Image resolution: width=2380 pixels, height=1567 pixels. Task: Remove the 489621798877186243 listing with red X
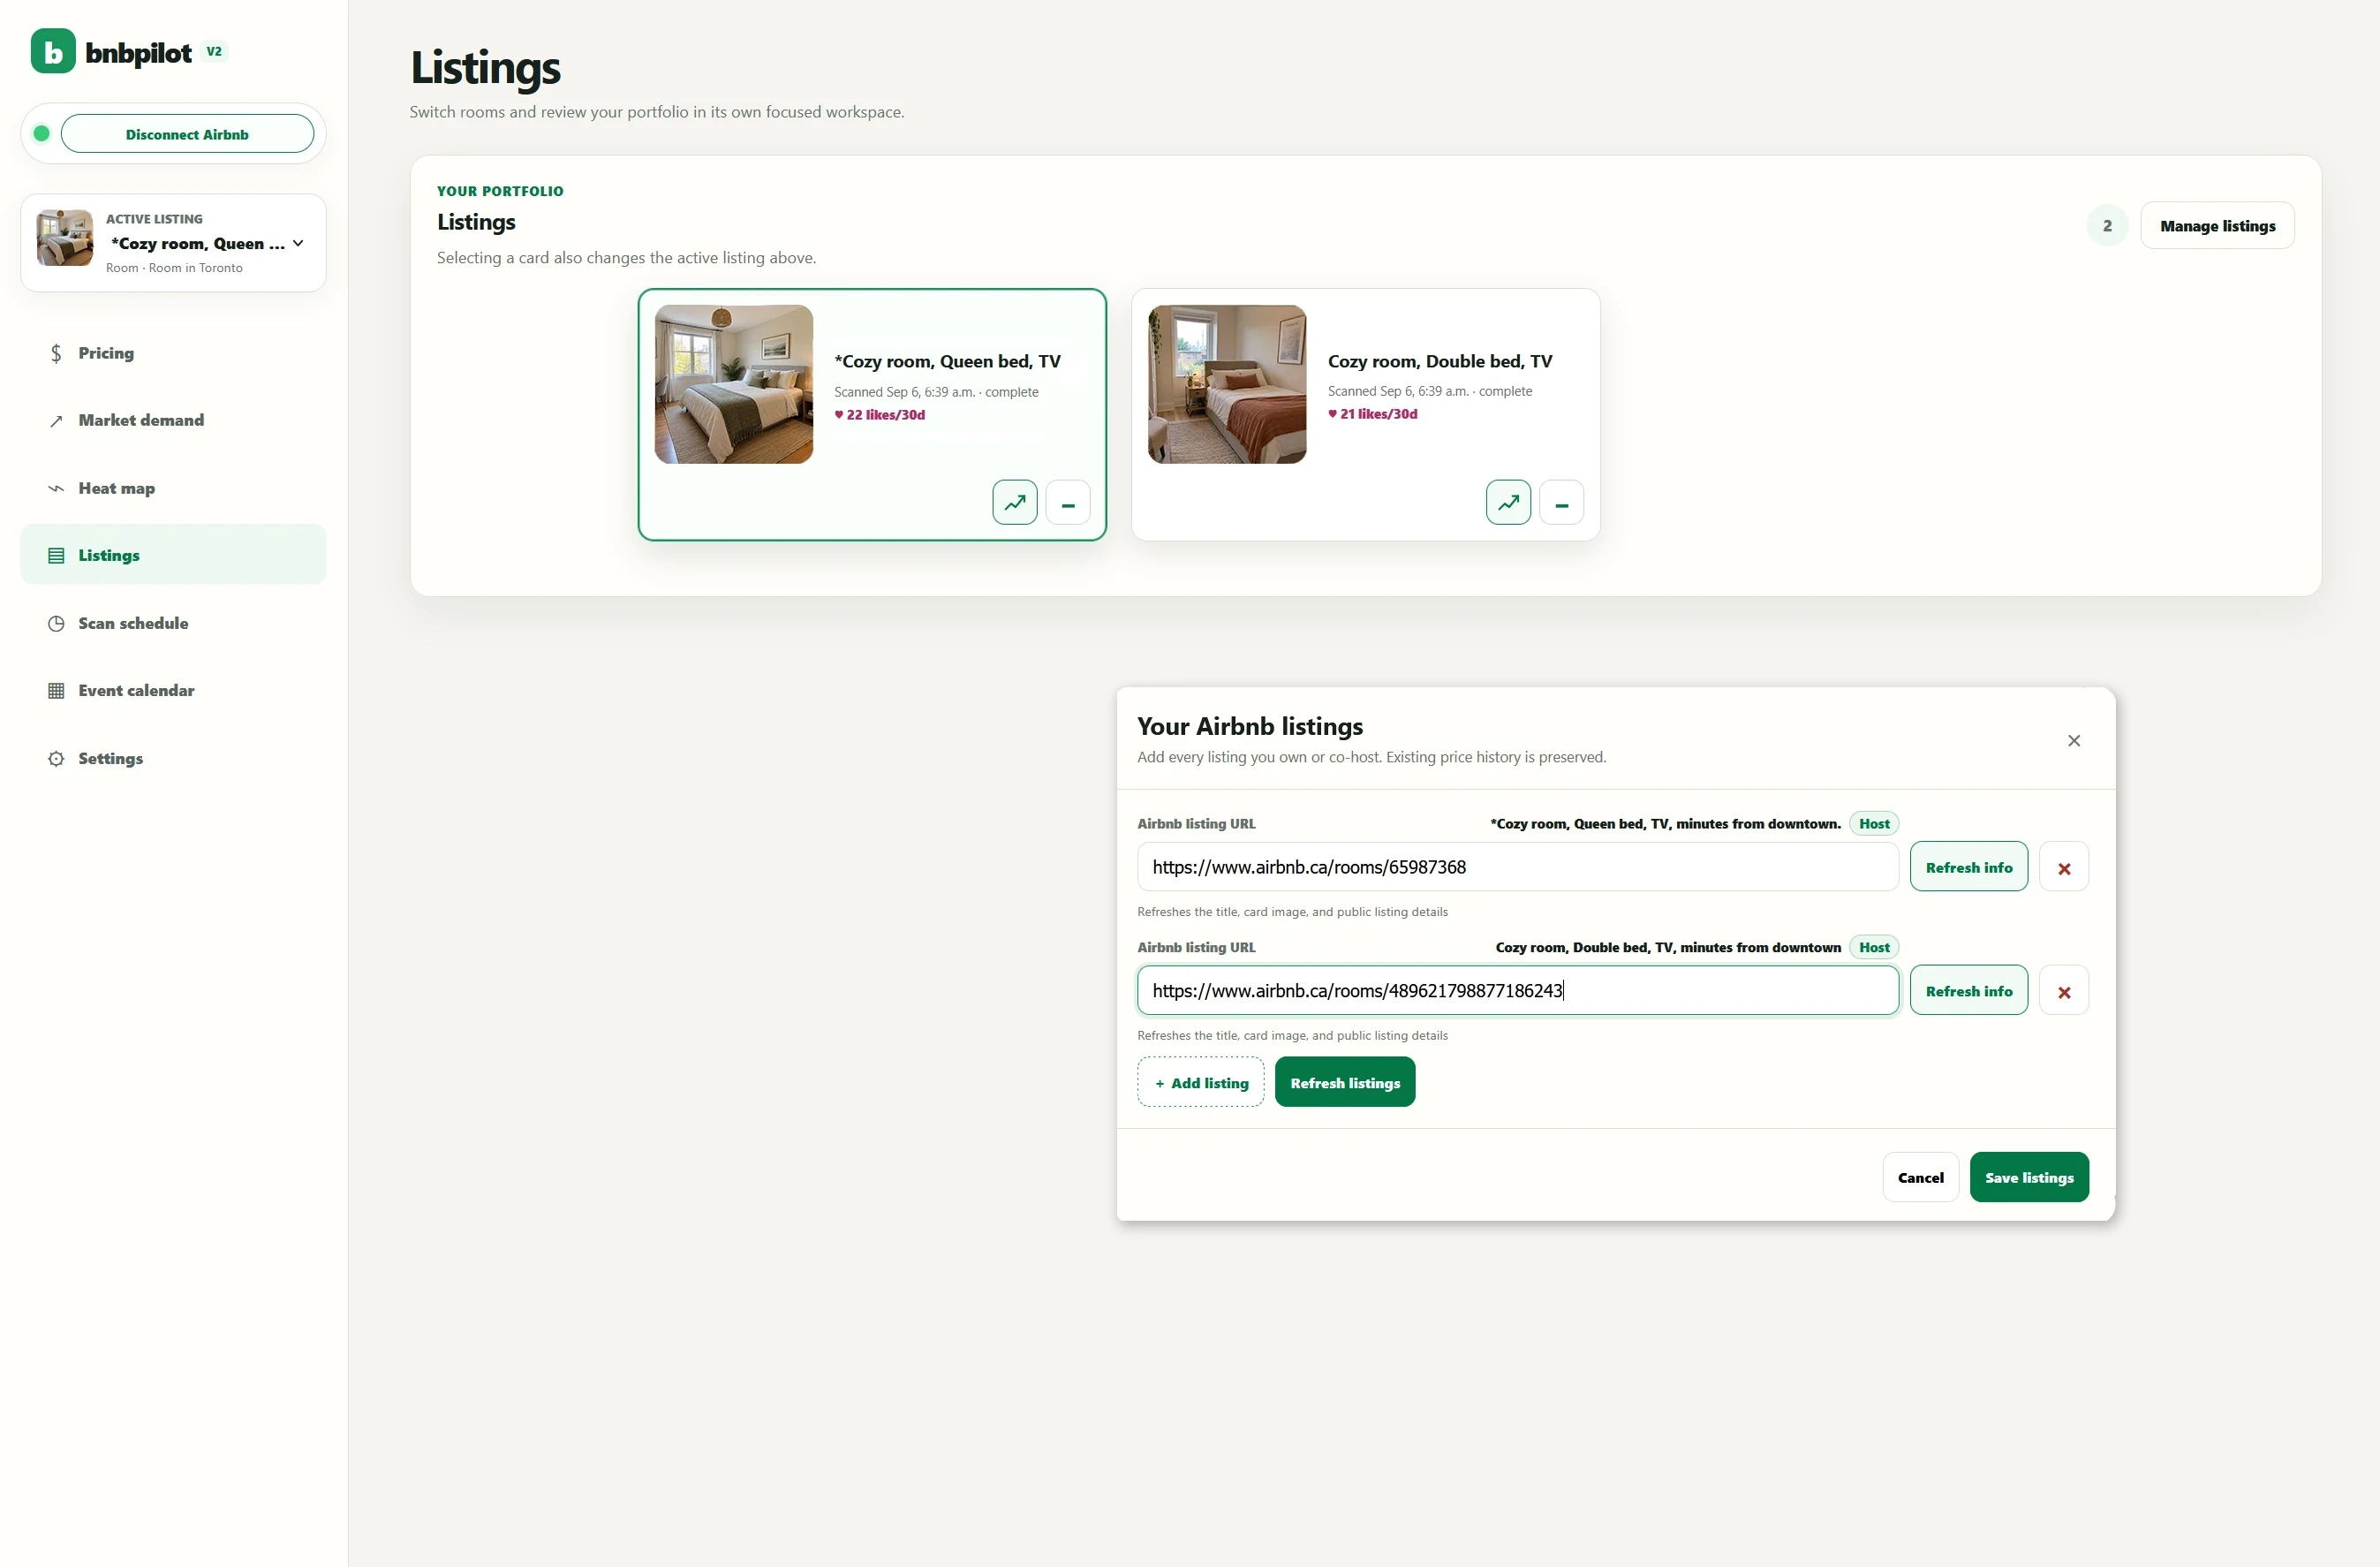2064,991
